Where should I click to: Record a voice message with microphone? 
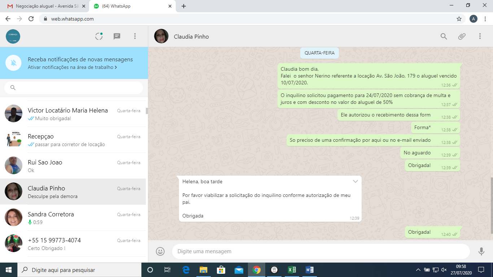pos(481,251)
